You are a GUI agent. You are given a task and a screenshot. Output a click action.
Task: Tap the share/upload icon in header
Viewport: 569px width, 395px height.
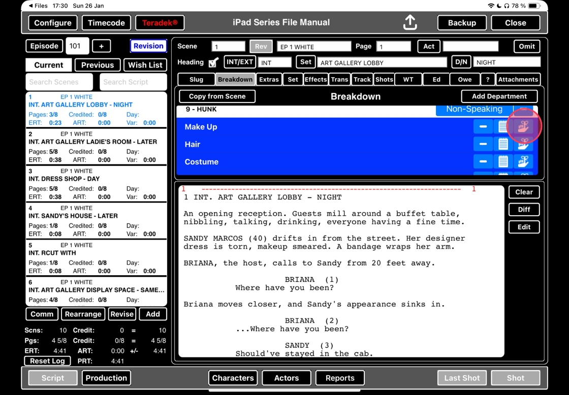pyautogui.click(x=410, y=22)
